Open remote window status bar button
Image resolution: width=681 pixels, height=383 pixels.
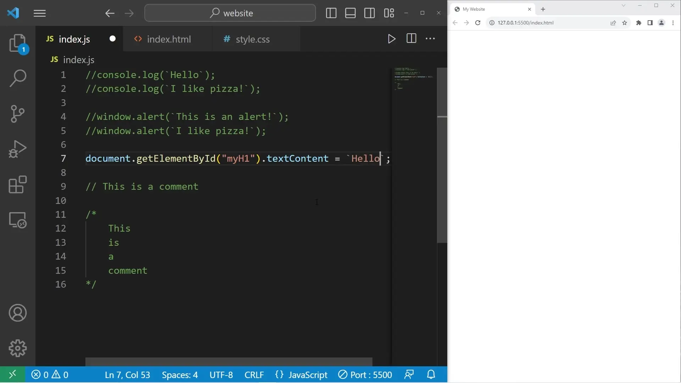click(x=12, y=374)
